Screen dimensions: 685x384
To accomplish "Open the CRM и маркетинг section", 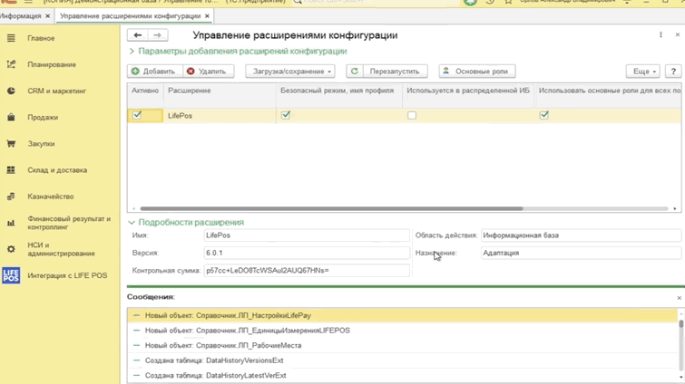I will click(57, 91).
